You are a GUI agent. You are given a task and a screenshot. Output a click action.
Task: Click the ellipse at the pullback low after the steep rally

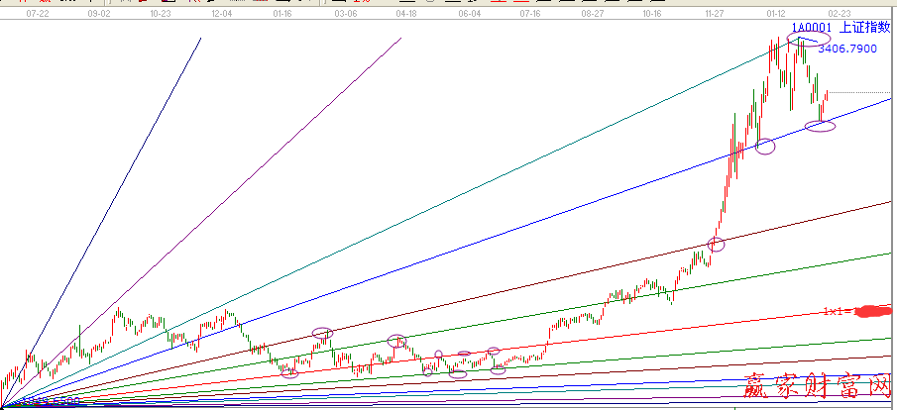point(764,146)
